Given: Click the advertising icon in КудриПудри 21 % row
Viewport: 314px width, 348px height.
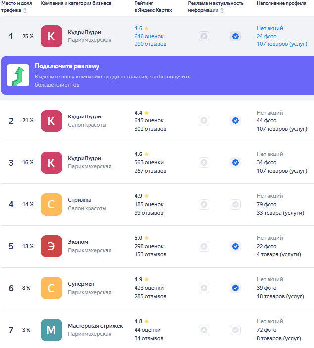Looking at the screenshot, I should pos(204,121).
